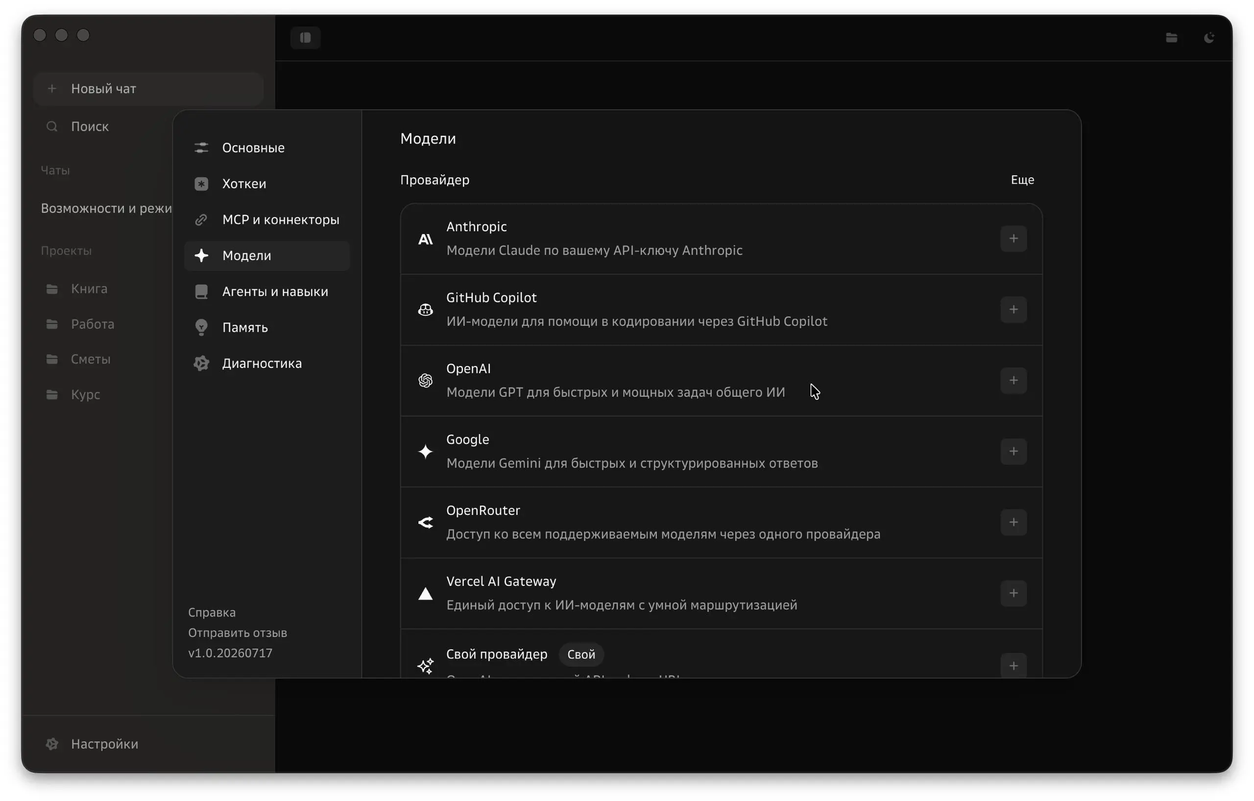
Task: Open the Работа project
Action: tap(92, 324)
